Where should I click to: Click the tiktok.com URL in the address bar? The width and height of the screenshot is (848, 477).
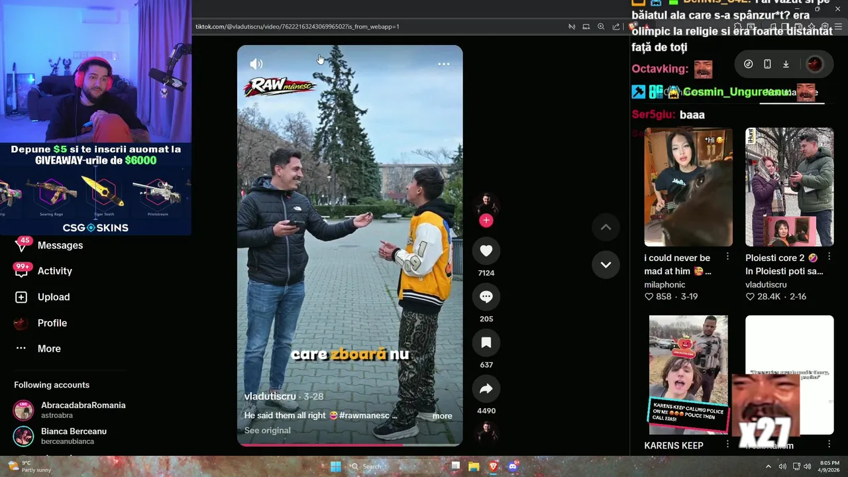pyautogui.click(x=297, y=26)
